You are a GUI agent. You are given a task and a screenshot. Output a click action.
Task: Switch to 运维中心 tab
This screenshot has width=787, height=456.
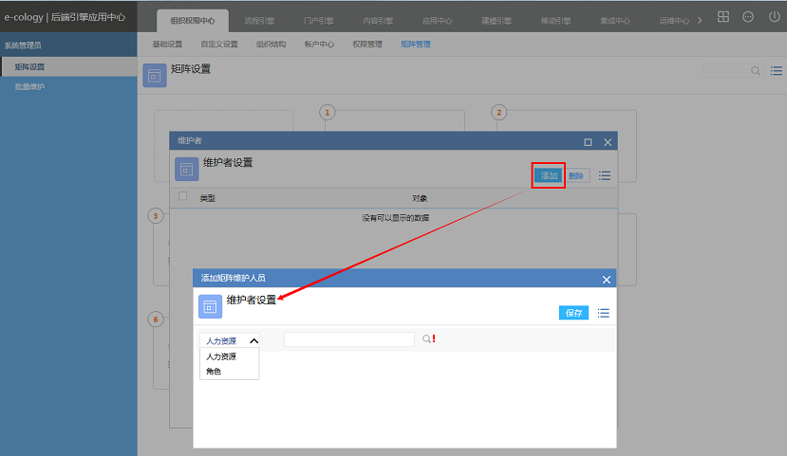tap(674, 21)
